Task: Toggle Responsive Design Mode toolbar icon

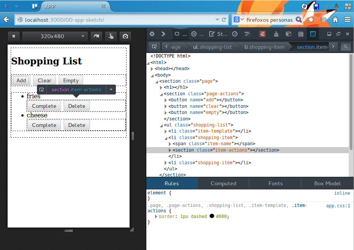Action: click(x=313, y=34)
